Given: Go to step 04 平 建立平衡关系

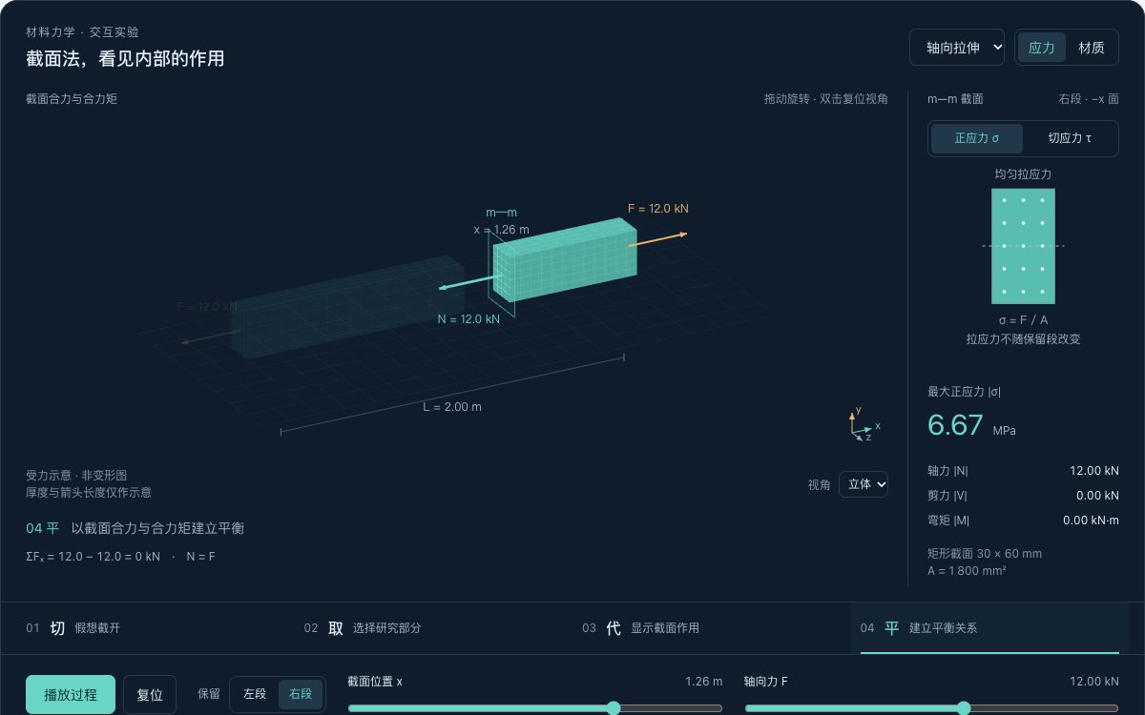Looking at the screenshot, I should [989, 627].
